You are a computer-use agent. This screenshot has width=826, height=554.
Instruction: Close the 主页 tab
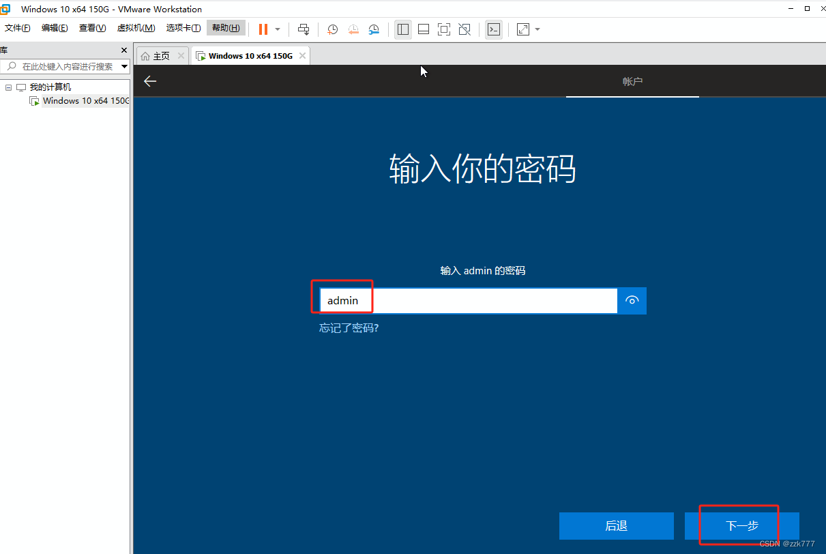point(181,56)
